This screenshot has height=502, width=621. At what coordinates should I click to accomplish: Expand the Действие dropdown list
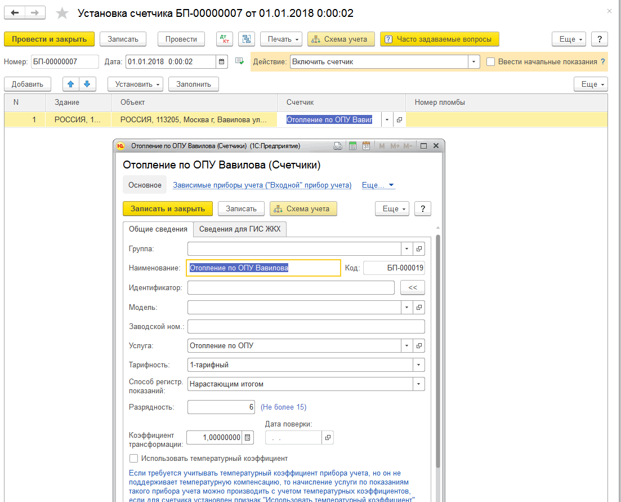coord(473,62)
